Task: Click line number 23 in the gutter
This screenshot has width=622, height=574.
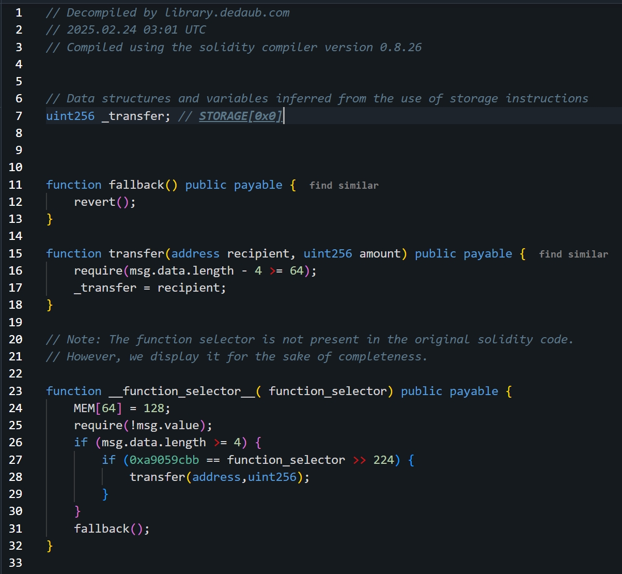Action: [x=15, y=391]
